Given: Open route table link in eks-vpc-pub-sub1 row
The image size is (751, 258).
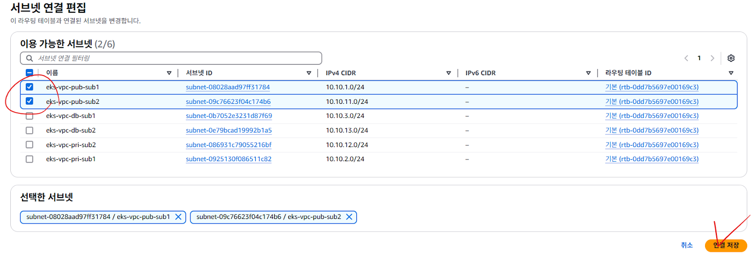Looking at the screenshot, I should click(x=652, y=87).
